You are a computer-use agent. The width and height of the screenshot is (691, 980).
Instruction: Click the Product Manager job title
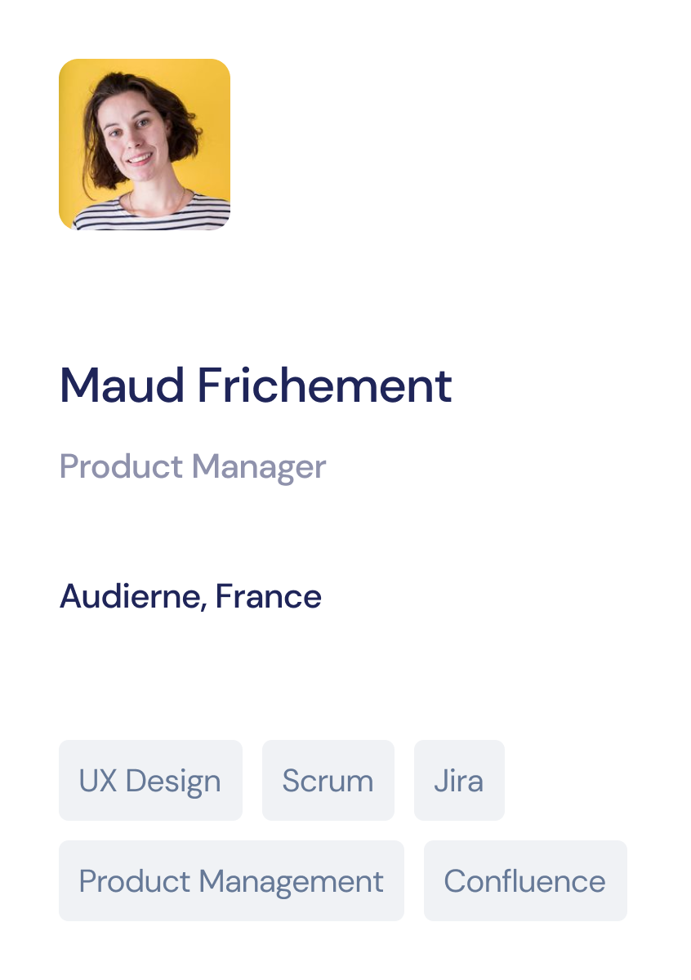point(193,467)
